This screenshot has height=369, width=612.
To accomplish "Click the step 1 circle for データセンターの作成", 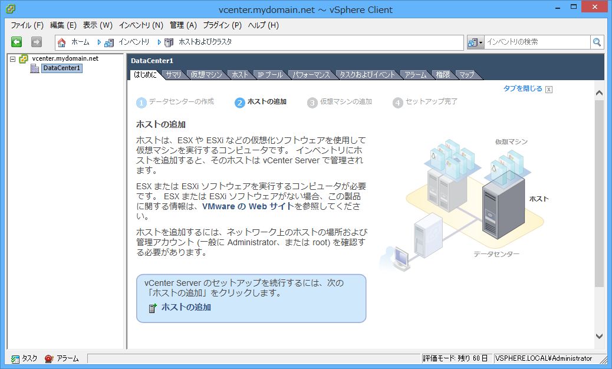I will click(x=141, y=103).
